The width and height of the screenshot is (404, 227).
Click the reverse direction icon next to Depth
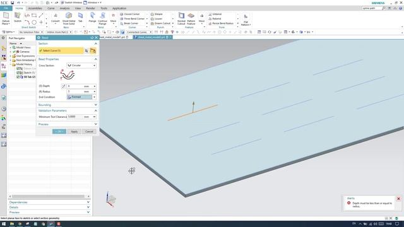63,86
